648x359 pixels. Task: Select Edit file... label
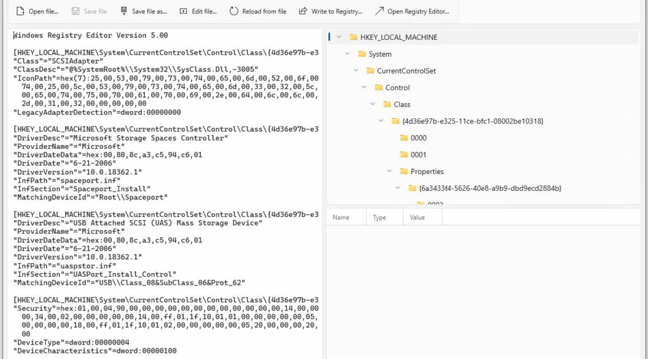204,12
